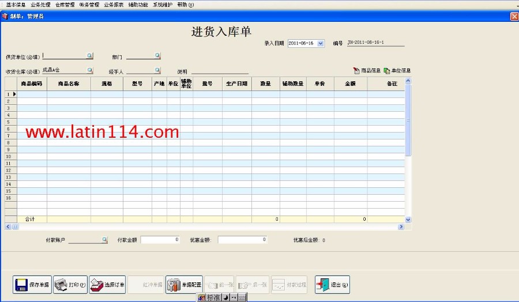Image resolution: width=519 pixels, height=302 pixels.
Task: Open the IME soft keyboard icon
Action: (242, 297)
